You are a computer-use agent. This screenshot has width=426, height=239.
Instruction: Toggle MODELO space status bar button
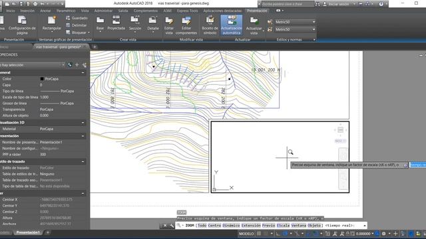coord(246,234)
